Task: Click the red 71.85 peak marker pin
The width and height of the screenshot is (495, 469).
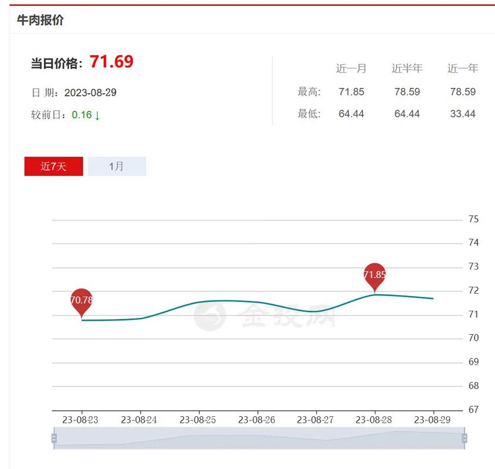Action: (x=376, y=275)
